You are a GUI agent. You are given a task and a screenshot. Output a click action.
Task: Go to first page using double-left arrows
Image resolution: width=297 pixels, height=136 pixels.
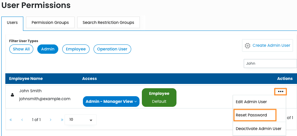tap(11, 120)
